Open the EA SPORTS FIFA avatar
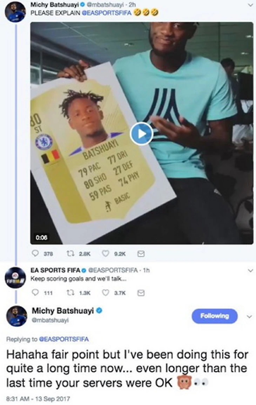 tap(15, 277)
